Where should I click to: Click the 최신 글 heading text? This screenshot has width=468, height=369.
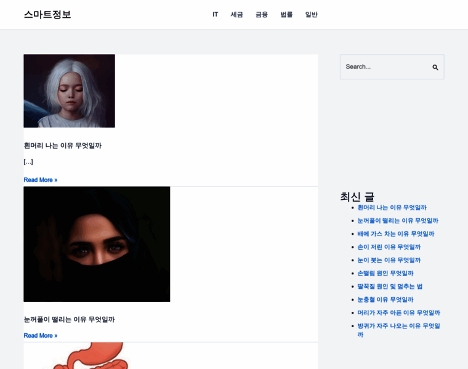point(357,197)
